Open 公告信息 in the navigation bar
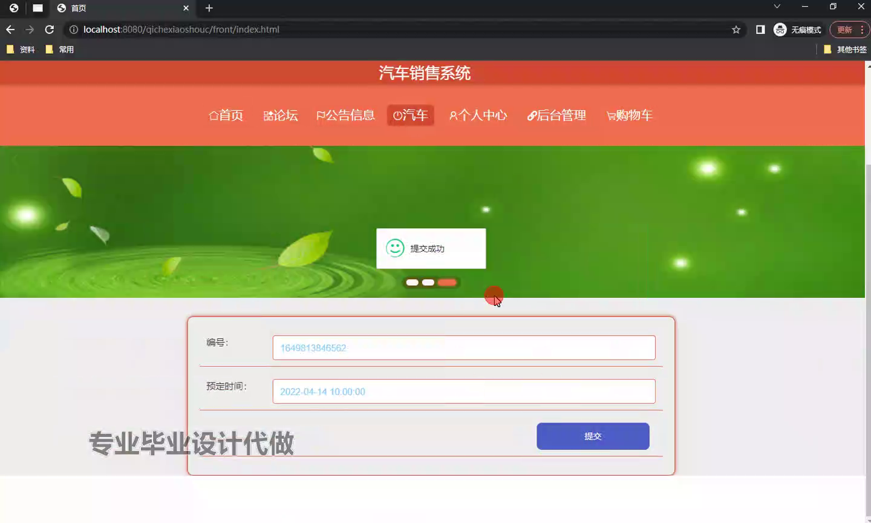 pos(345,115)
